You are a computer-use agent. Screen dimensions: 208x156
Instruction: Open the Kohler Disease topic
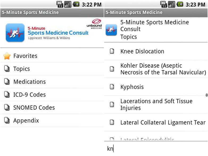click(x=156, y=69)
